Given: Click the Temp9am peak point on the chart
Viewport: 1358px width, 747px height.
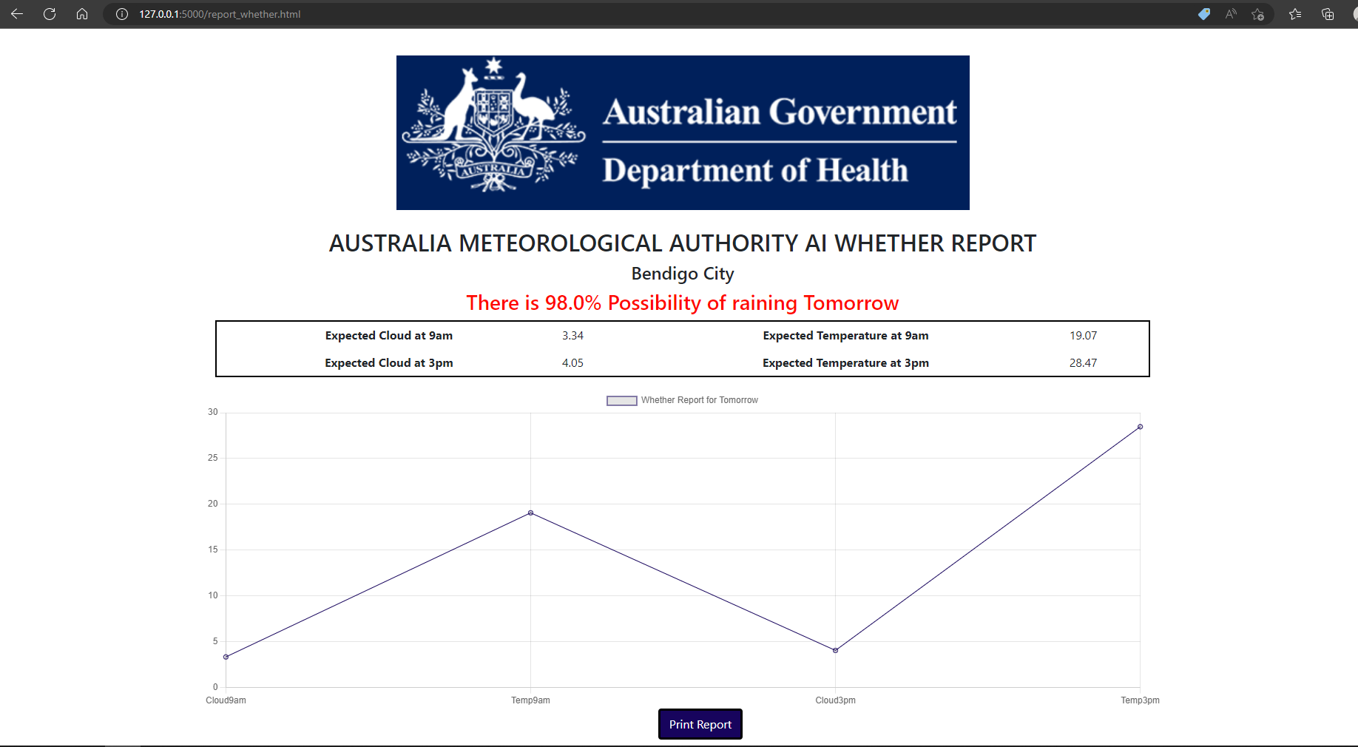Looking at the screenshot, I should pyautogui.click(x=530, y=512).
